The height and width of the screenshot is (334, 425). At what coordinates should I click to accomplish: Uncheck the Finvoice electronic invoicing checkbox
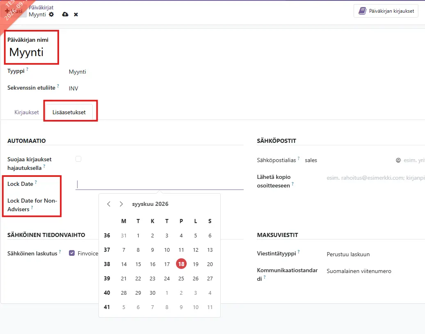point(72,253)
